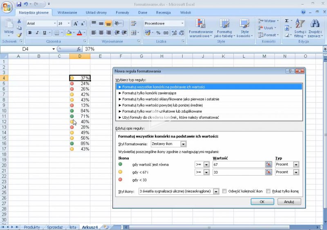Viewport: 327px width, 230px height.
Task: Enable the Odwróć kolejność ikon checkbox
Action: click(225, 191)
